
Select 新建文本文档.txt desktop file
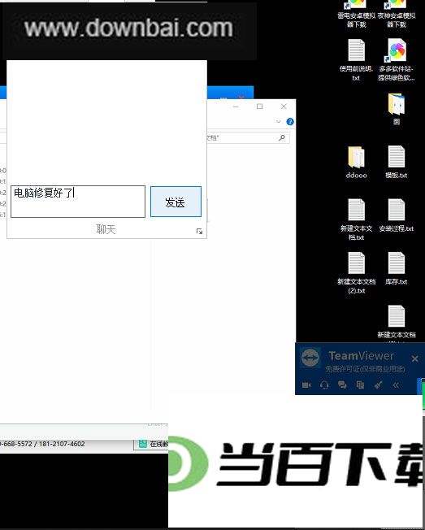point(357,219)
